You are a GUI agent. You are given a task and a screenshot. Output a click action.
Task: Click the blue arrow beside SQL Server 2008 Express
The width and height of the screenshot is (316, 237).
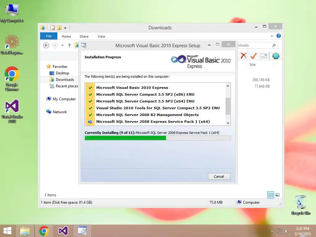(x=90, y=122)
